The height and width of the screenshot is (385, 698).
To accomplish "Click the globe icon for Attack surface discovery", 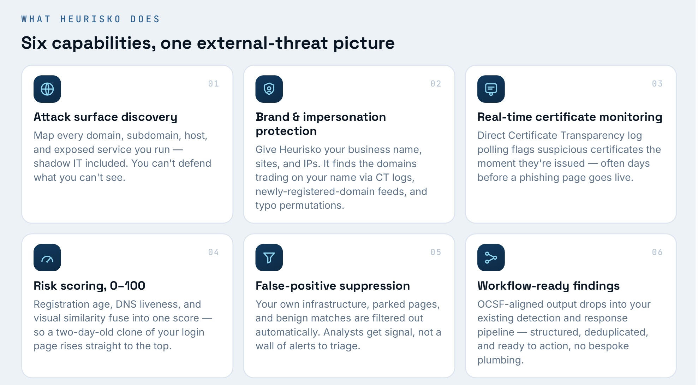I will (x=47, y=89).
